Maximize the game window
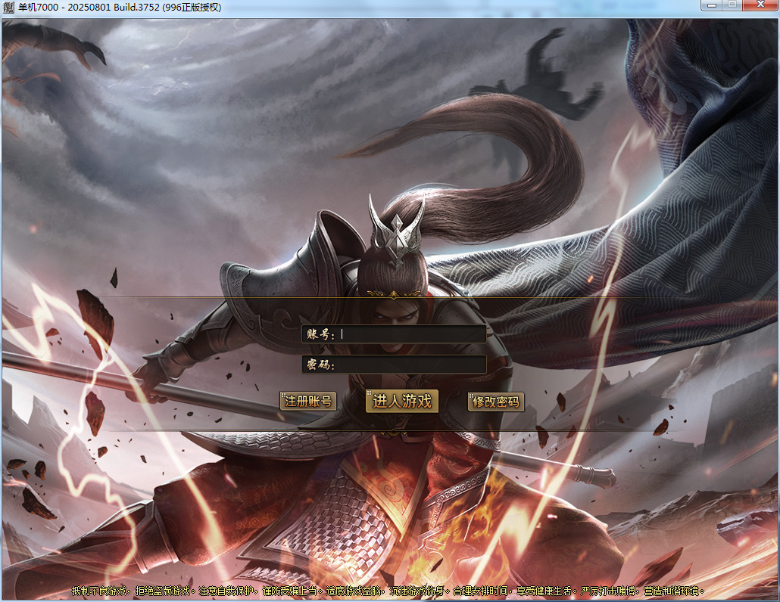The image size is (780, 602). coord(732,5)
